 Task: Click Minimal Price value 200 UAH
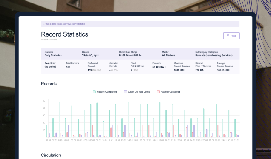click(x=200, y=70)
